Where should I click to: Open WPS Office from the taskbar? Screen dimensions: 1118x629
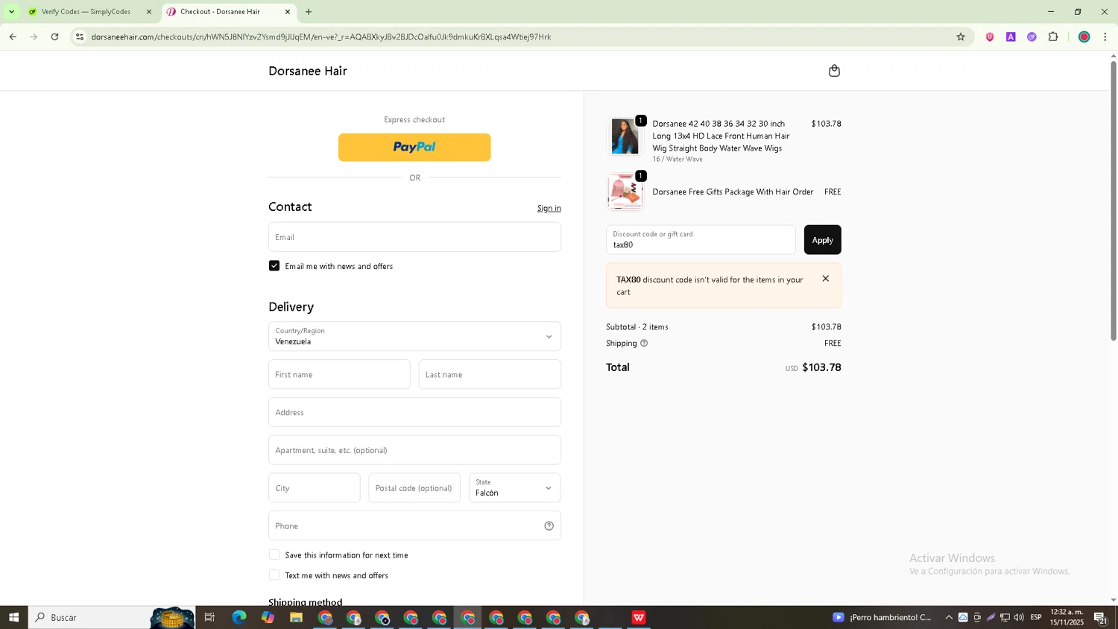(x=639, y=617)
